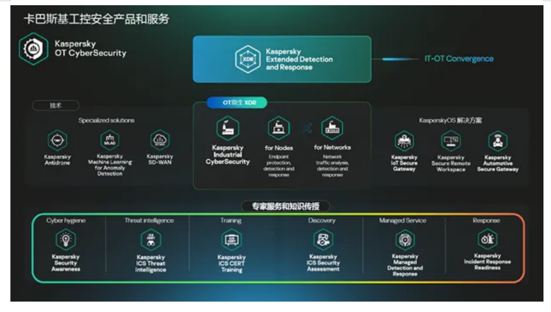Click the XDR hexagon icon
Viewport: 551px width, 312px height.
248,59
